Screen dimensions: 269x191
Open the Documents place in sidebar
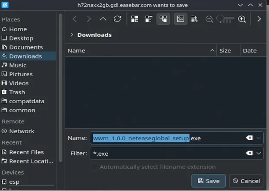click(x=26, y=47)
